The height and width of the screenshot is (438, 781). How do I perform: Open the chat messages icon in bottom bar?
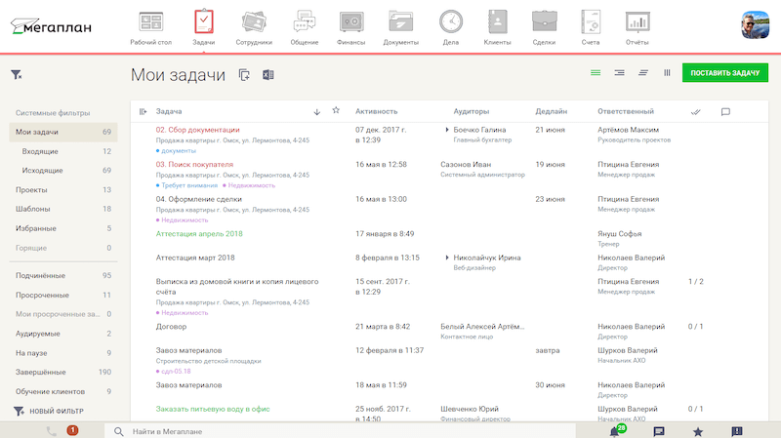tap(659, 430)
